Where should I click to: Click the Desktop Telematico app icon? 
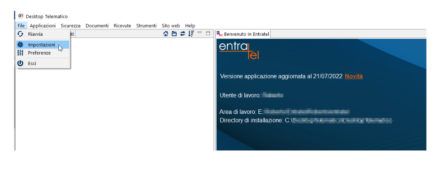(21, 16)
